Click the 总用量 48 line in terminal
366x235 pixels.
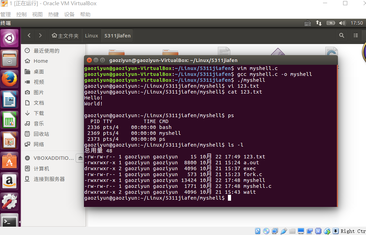point(98,151)
